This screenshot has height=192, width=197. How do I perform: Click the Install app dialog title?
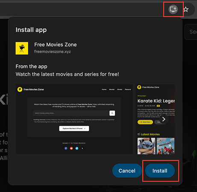(x=31, y=30)
